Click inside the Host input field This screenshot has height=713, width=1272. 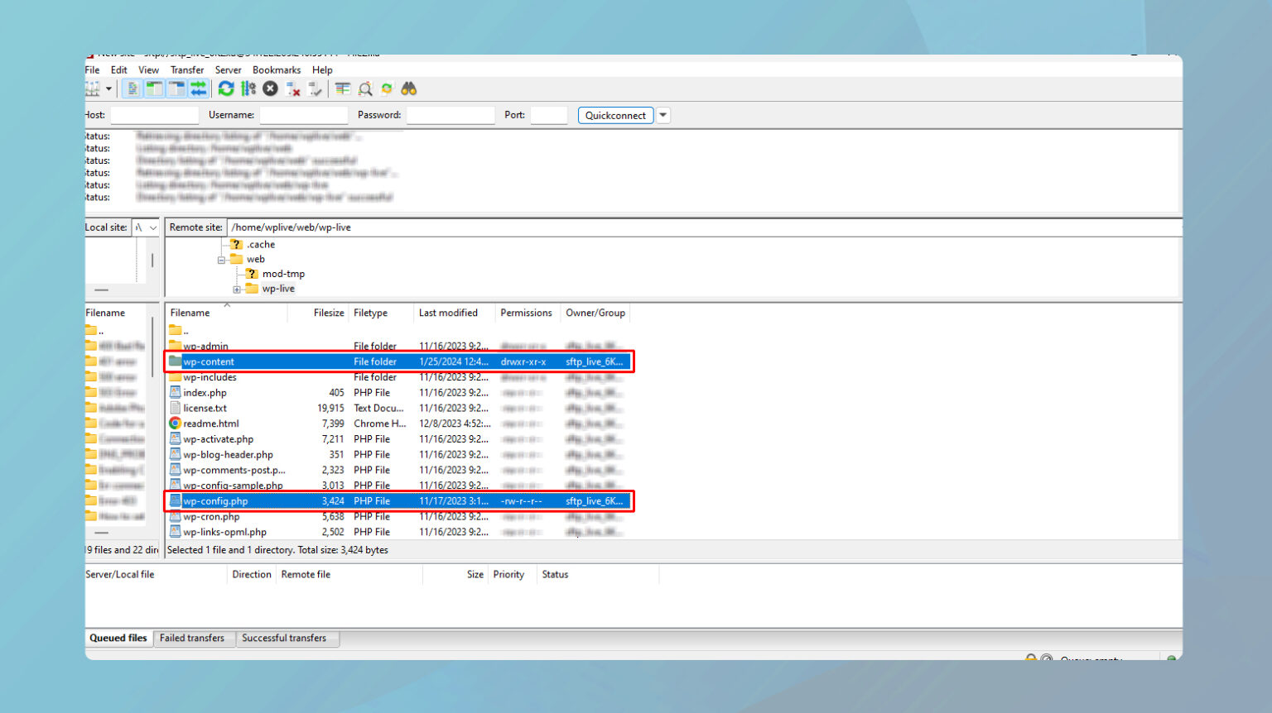[154, 115]
